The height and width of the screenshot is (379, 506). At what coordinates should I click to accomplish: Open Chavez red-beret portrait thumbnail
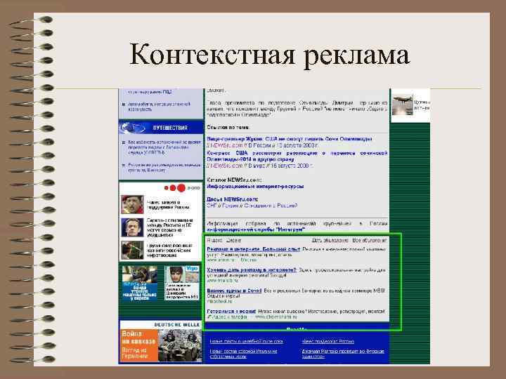coord(132,204)
